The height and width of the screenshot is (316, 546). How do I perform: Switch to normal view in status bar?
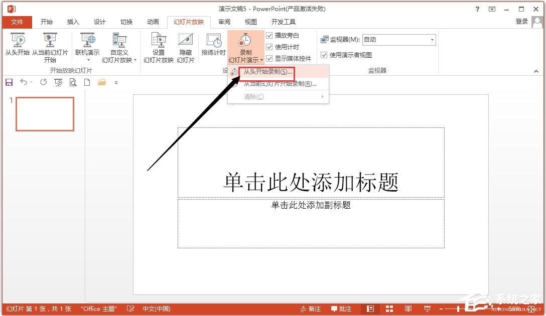[370, 308]
